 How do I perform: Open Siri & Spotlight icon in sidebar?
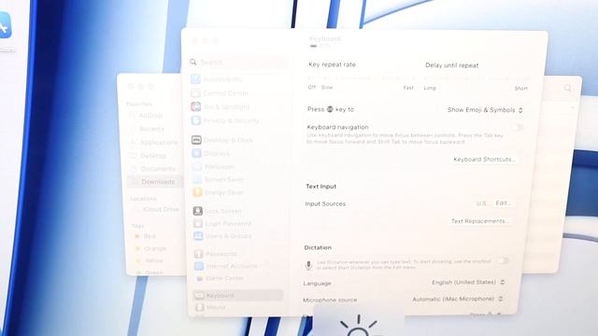click(x=196, y=106)
